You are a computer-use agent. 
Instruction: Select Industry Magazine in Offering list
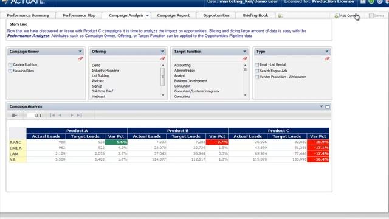pyautogui.click(x=105, y=71)
